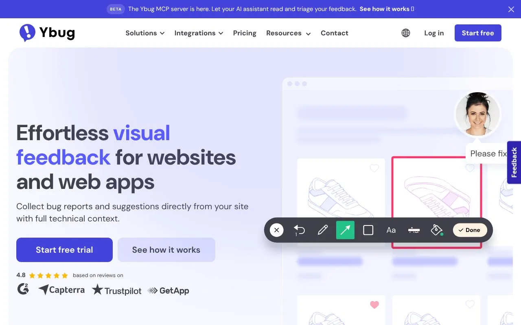The width and height of the screenshot is (521, 325).
Task: Toggle heart on the red-outlined sneaker card
Action: [x=470, y=168]
